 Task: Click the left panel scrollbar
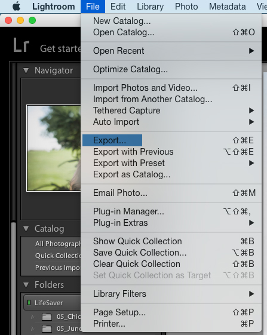pos(14,279)
